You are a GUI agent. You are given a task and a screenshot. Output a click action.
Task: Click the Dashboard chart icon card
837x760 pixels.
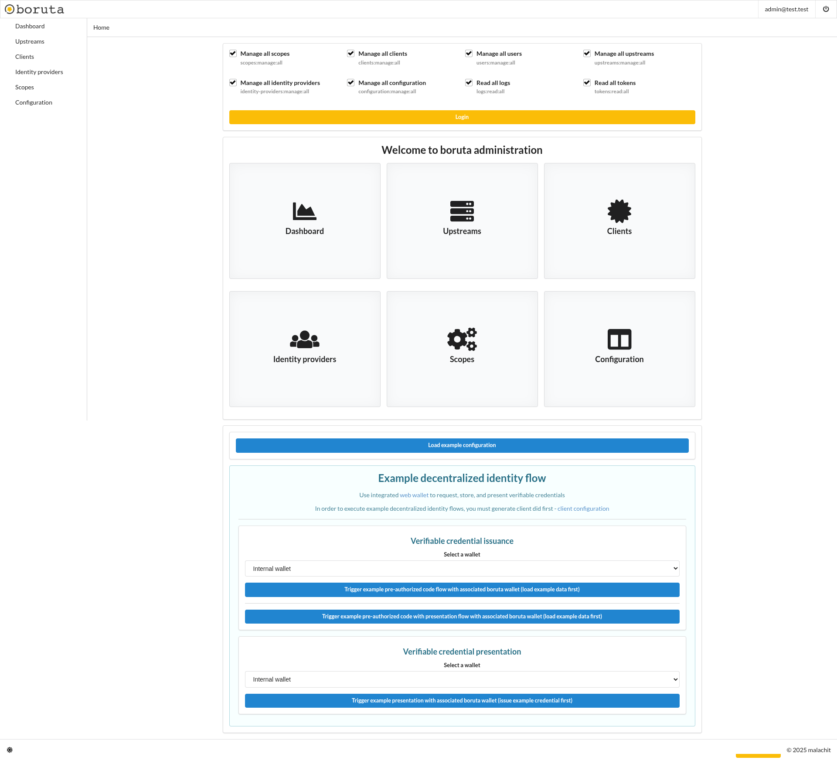(305, 221)
